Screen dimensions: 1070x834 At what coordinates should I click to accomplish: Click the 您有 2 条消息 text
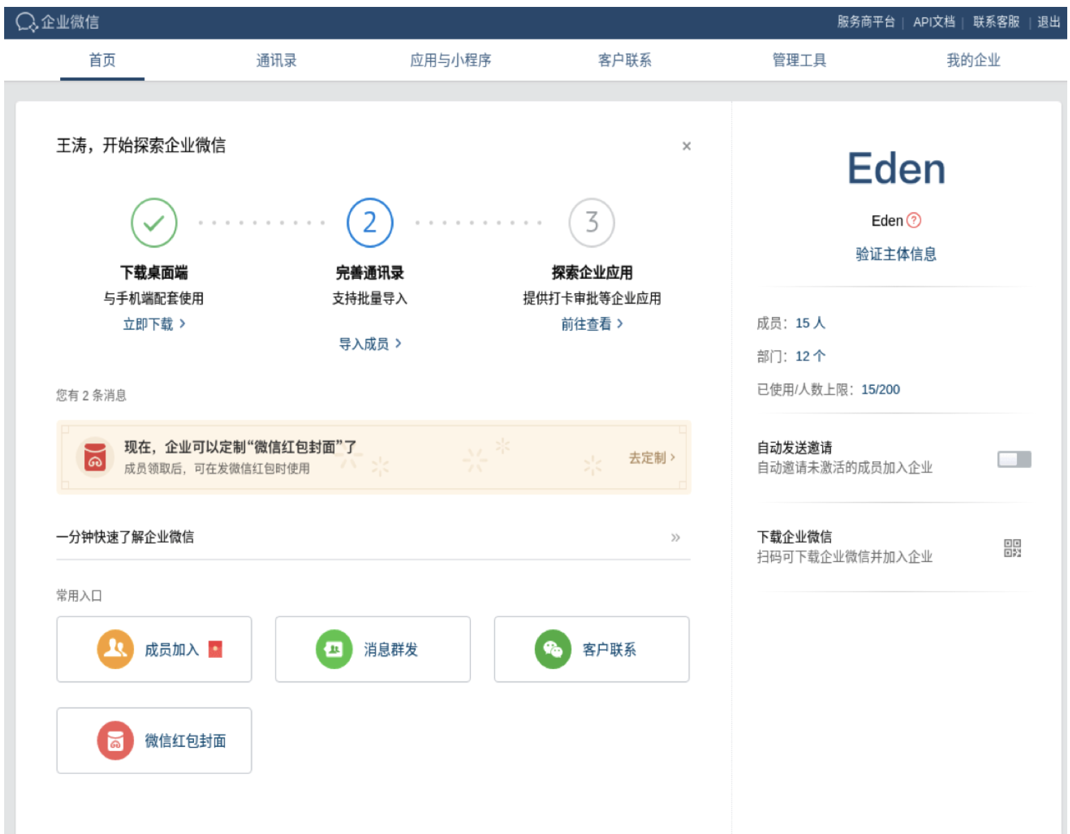tap(91, 395)
